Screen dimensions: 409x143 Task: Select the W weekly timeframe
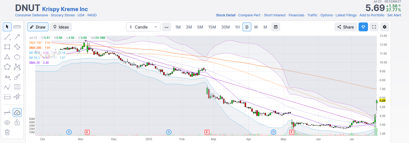(x=256, y=27)
